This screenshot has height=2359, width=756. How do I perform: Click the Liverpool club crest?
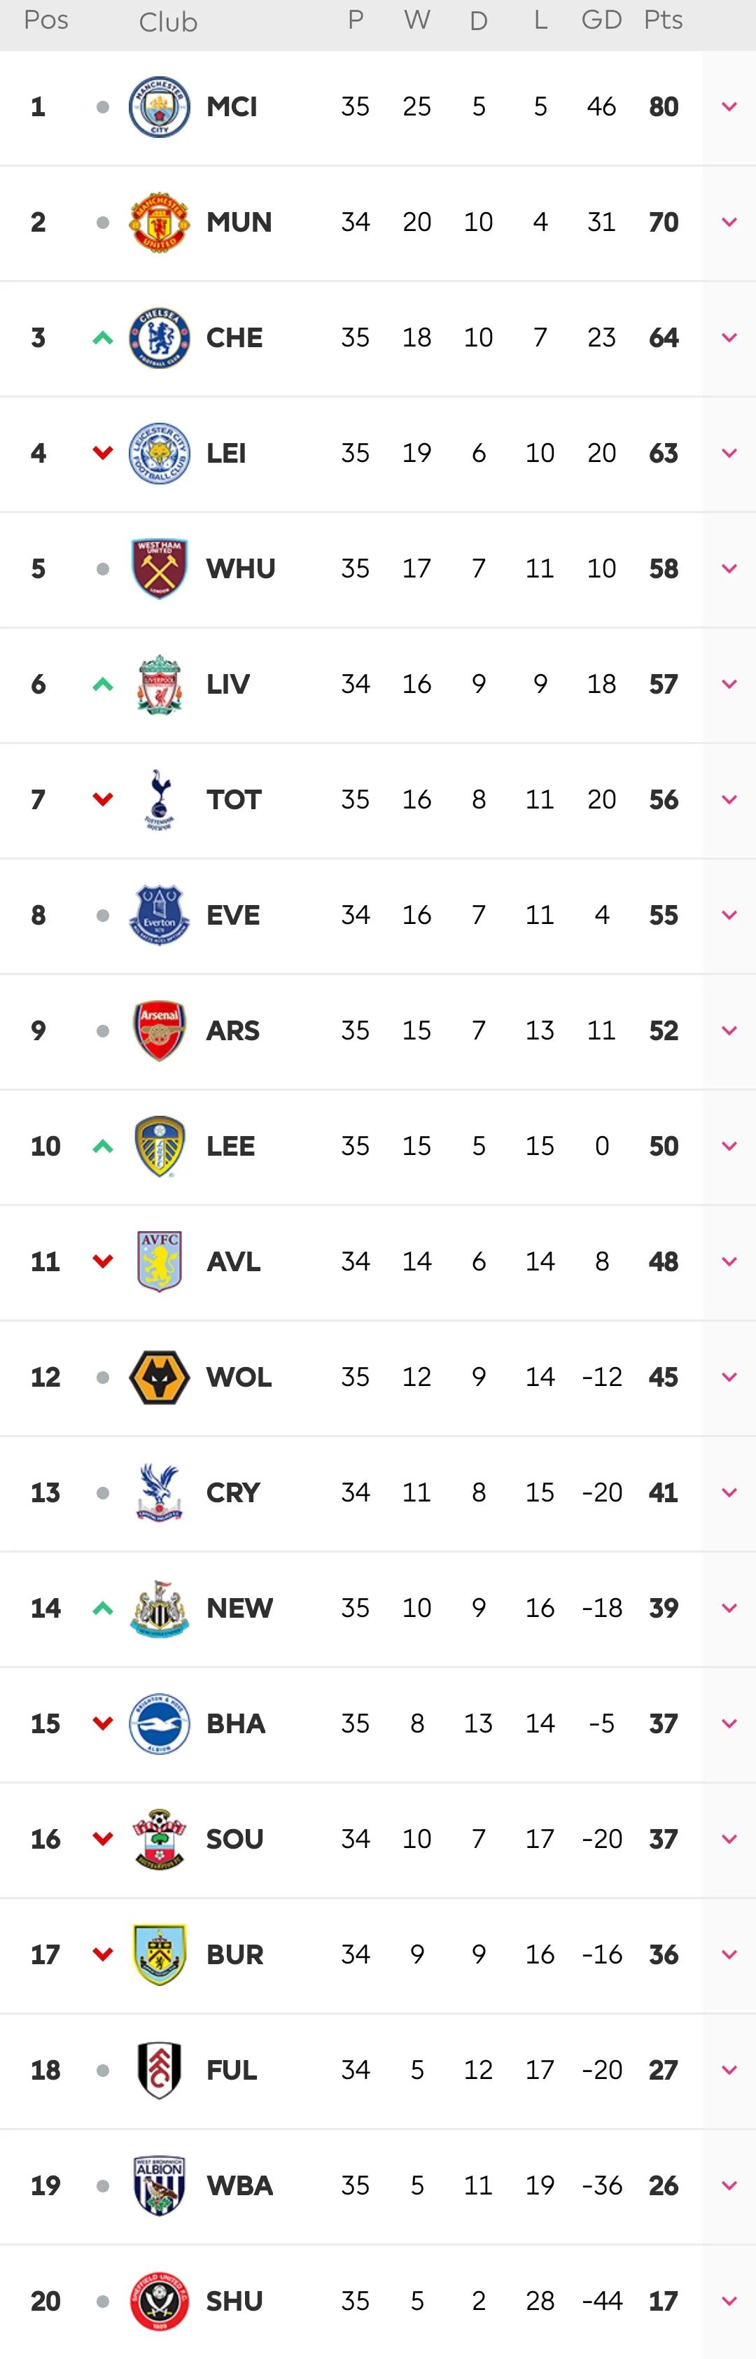pos(160,684)
